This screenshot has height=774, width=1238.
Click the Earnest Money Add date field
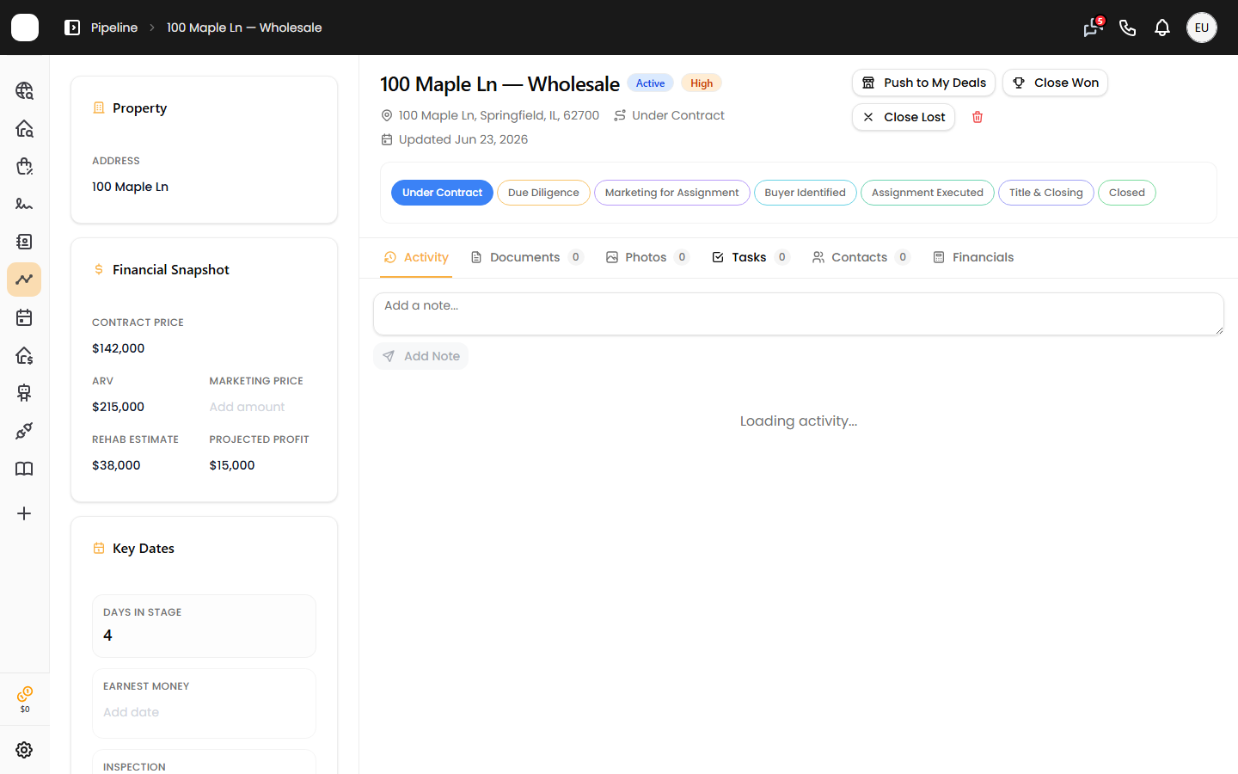(x=131, y=712)
